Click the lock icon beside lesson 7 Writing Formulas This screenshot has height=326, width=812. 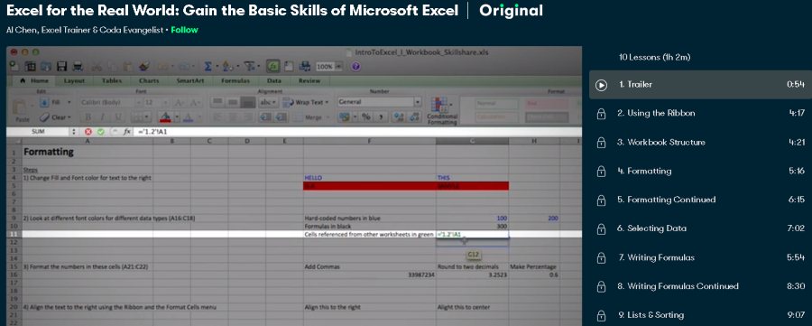(x=601, y=257)
